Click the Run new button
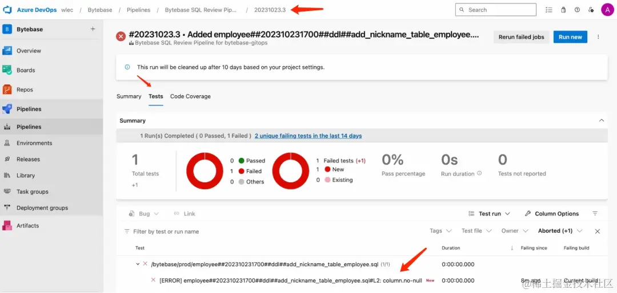This screenshot has height=293, width=617. [x=570, y=37]
